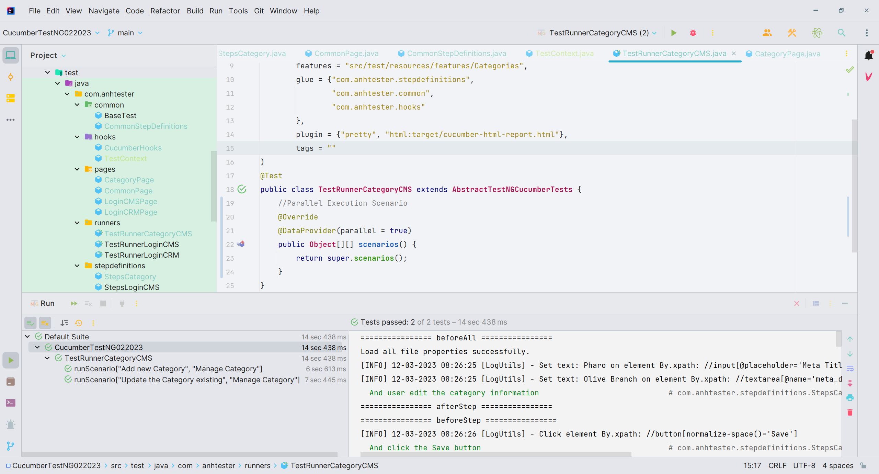Open Terminal tool window icon
Viewport: 879px width, 474px height.
(x=11, y=403)
